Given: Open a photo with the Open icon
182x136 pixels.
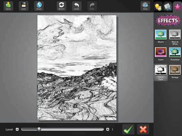Looking at the screenshot, I should (8, 6).
